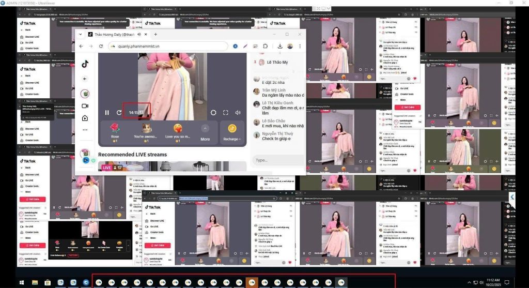Reload the quanly.phanmemmkt.vn page

click(101, 46)
